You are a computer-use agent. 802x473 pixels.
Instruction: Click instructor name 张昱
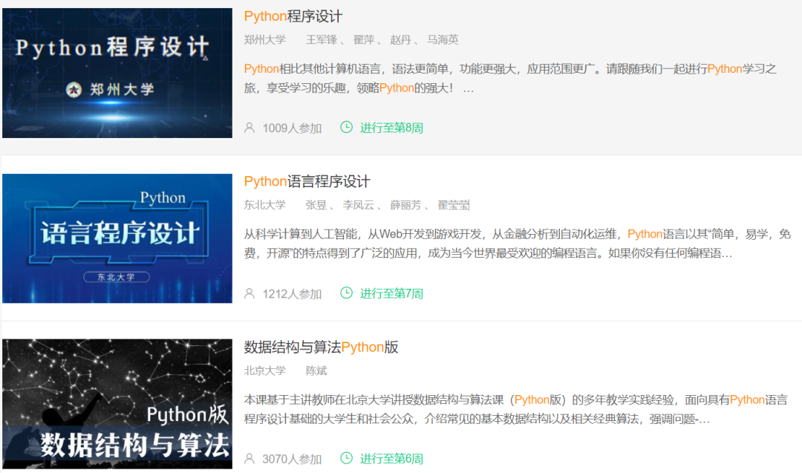[x=316, y=205]
